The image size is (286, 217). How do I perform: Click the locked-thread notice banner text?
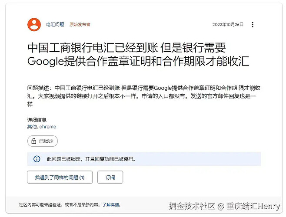coord(91,159)
